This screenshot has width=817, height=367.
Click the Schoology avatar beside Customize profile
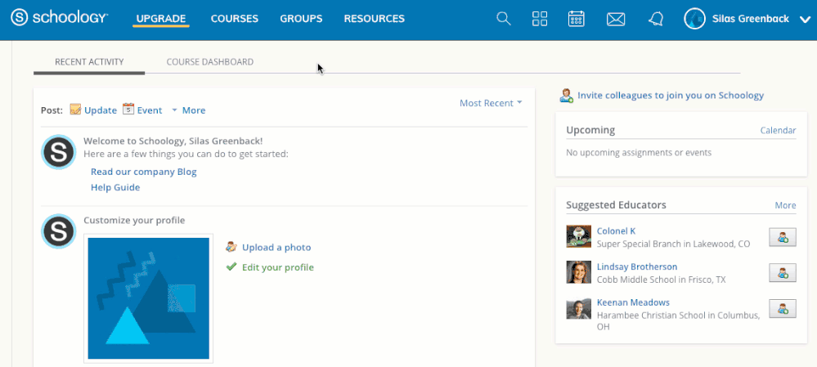[x=59, y=231]
